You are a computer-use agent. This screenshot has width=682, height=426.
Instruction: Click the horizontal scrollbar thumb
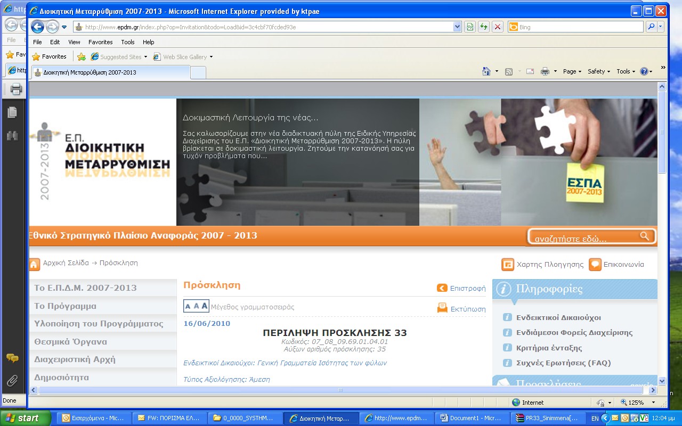pyautogui.click(x=339, y=390)
